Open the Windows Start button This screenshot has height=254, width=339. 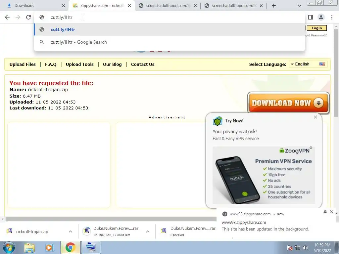tap(9, 247)
